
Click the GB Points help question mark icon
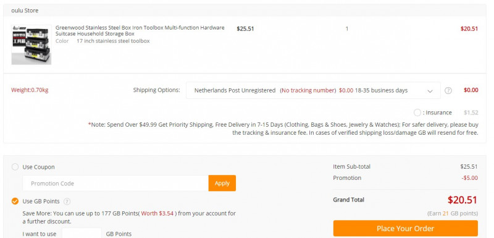(x=67, y=202)
